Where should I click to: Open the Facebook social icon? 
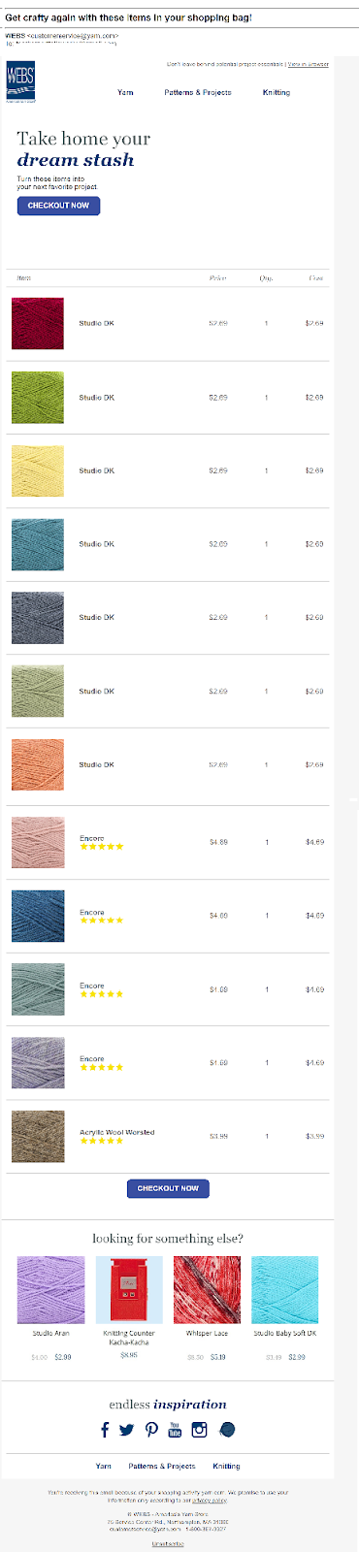(105, 1429)
